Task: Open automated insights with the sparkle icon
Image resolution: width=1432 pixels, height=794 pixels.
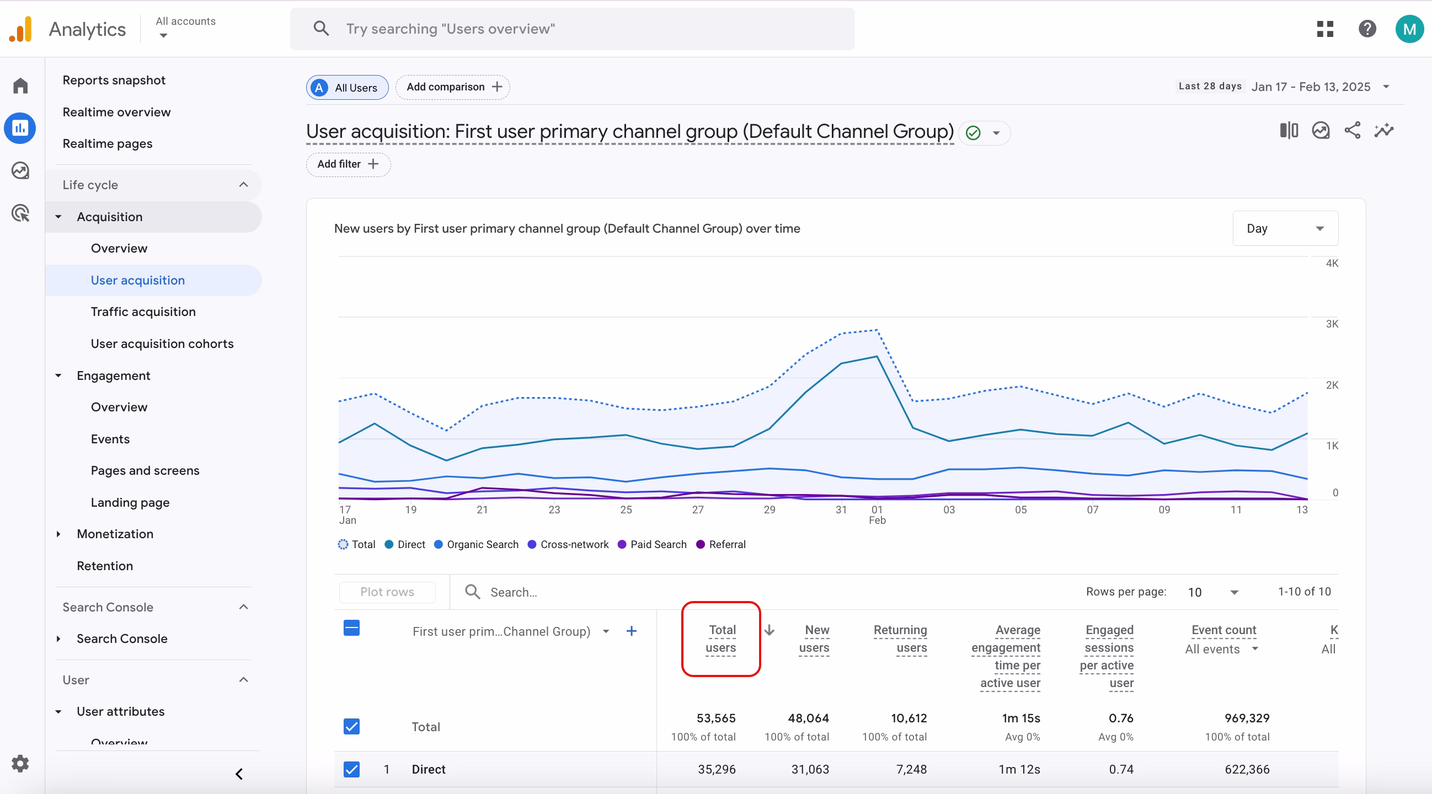Action: point(1384,130)
